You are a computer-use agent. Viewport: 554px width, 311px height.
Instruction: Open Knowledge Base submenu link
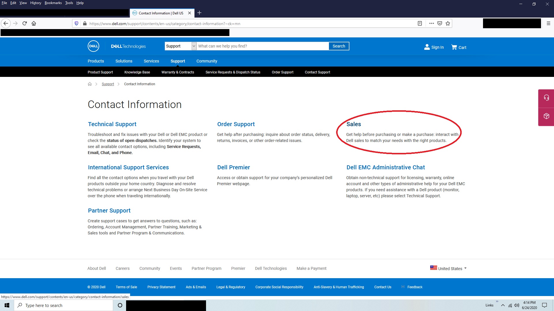[x=137, y=72]
